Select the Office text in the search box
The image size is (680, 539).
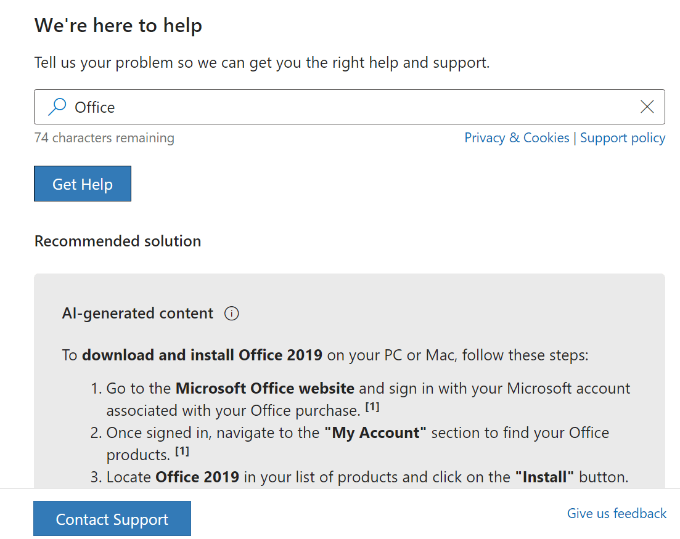(96, 107)
